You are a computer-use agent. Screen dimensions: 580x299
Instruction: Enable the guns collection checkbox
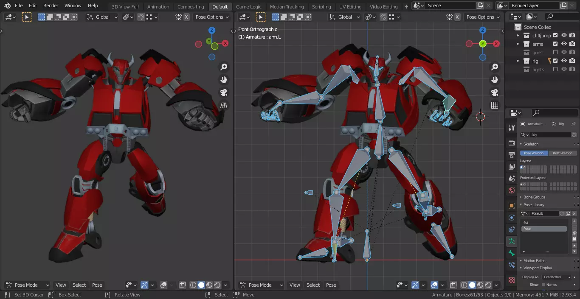point(555,53)
